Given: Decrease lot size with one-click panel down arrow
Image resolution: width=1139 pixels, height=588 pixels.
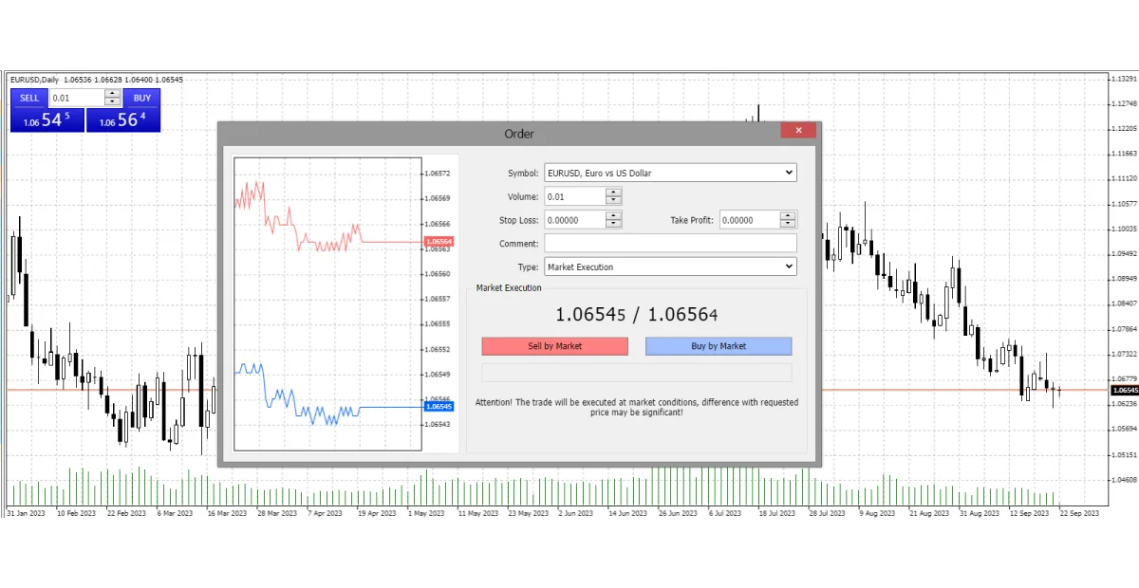Looking at the screenshot, I should coord(114,102).
